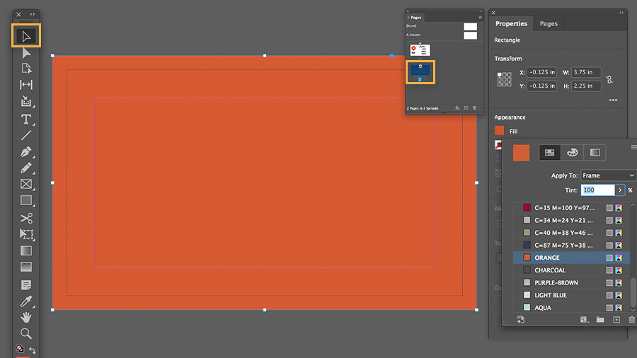The width and height of the screenshot is (637, 358).
Task: Select the Gap tool
Action: tap(26, 84)
